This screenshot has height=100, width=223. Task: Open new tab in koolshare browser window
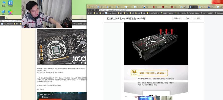(x=7, y=18)
